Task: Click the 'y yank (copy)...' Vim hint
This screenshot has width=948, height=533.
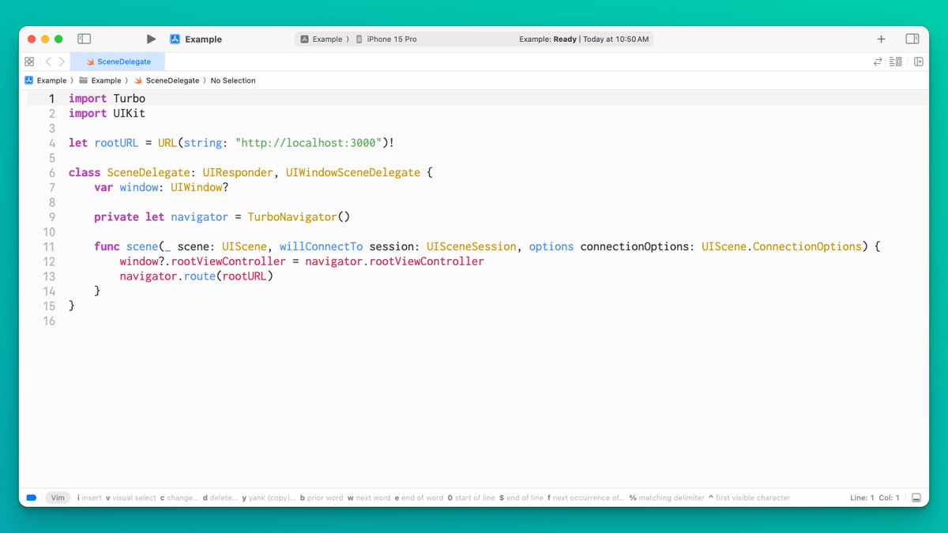Action: [269, 498]
